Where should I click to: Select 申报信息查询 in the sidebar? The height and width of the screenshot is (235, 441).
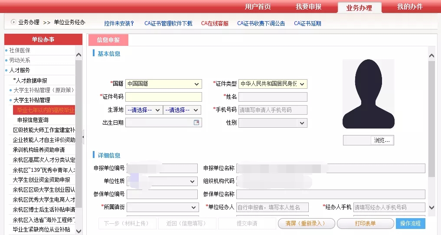[33, 120]
